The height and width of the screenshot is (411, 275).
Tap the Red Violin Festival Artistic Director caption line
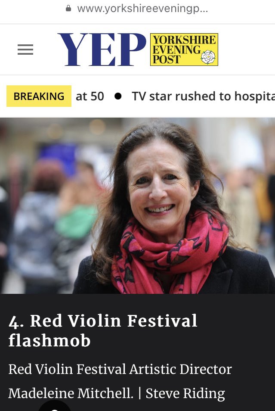120,369
